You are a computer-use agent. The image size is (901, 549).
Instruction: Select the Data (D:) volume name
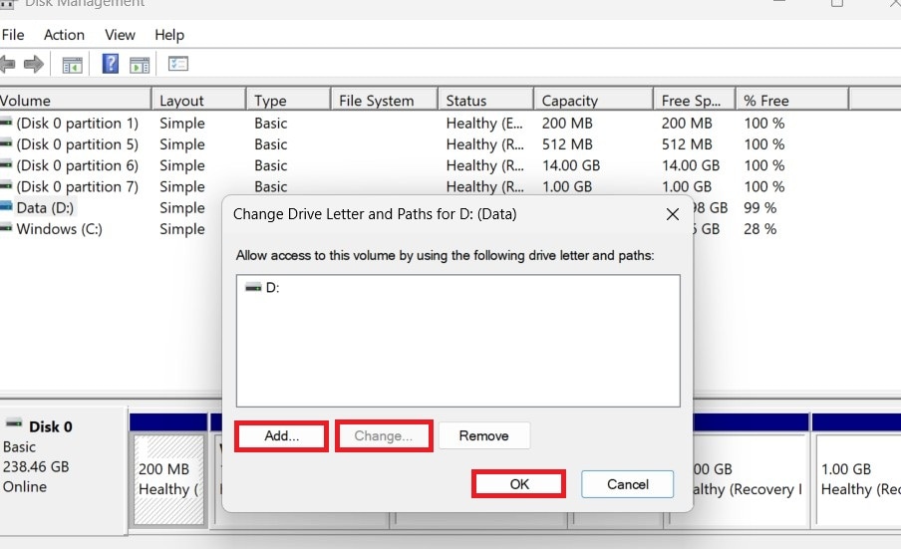[x=46, y=207]
